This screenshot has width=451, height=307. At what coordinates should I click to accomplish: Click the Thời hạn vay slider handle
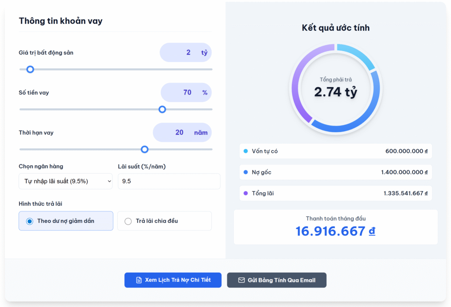click(x=144, y=149)
